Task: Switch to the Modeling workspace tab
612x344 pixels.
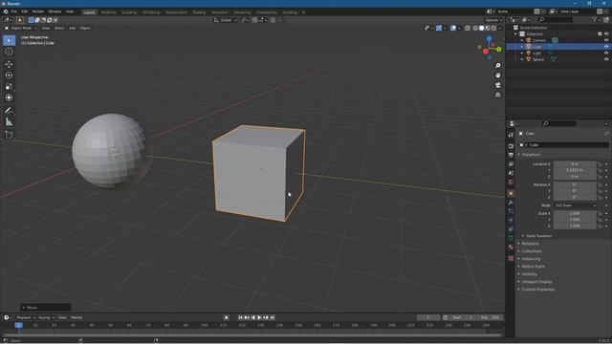Action: click(x=108, y=12)
